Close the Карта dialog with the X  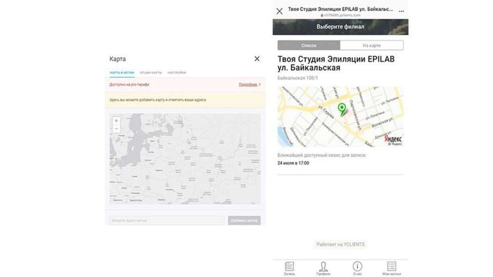point(257,59)
